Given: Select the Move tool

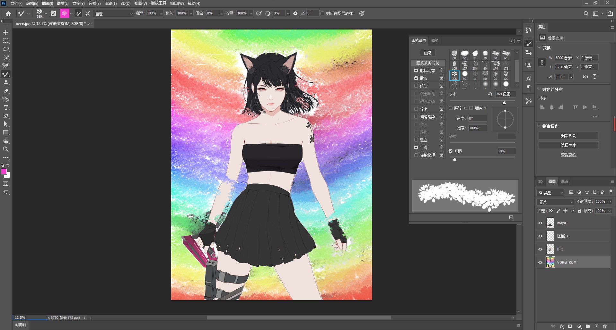Looking at the screenshot, I should 6,32.
